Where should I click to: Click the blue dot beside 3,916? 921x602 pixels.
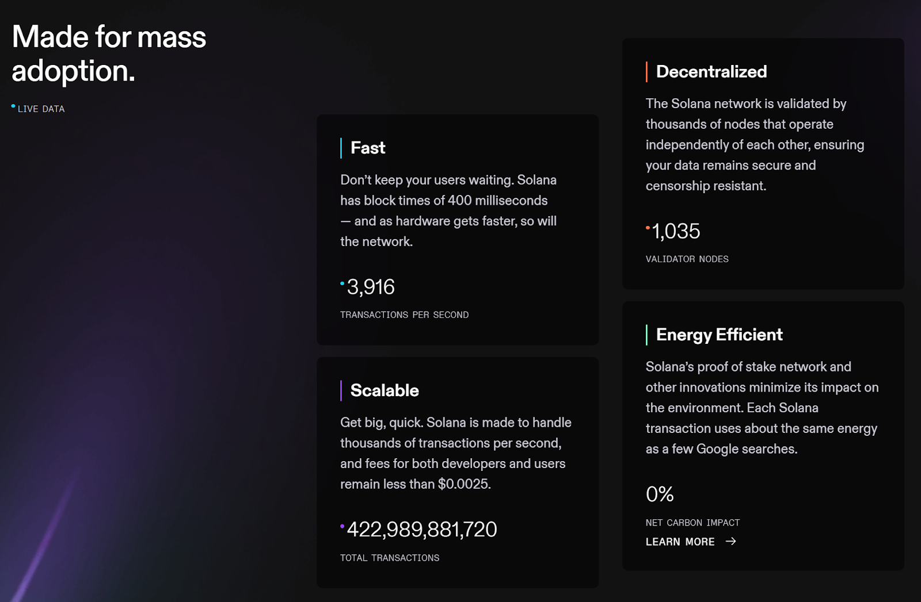342,283
